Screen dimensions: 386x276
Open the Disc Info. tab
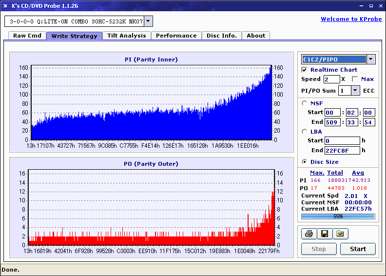222,36
